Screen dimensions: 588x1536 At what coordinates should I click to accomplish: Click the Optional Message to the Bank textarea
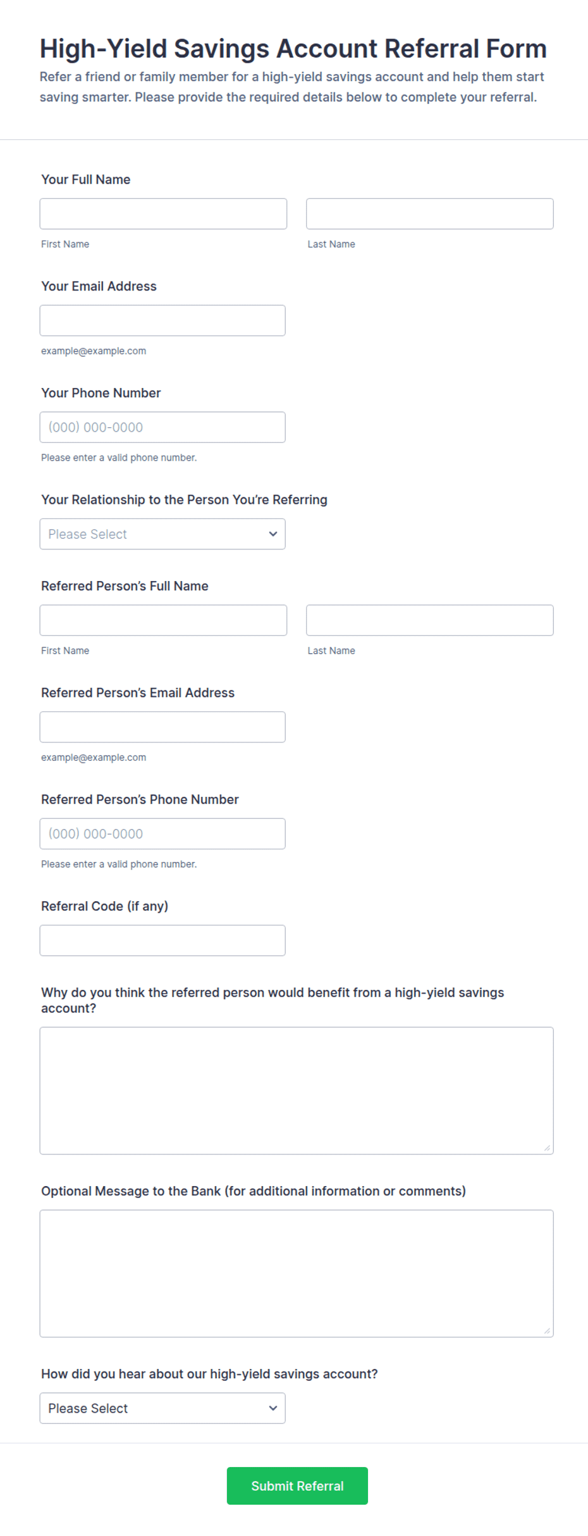point(297,1273)
